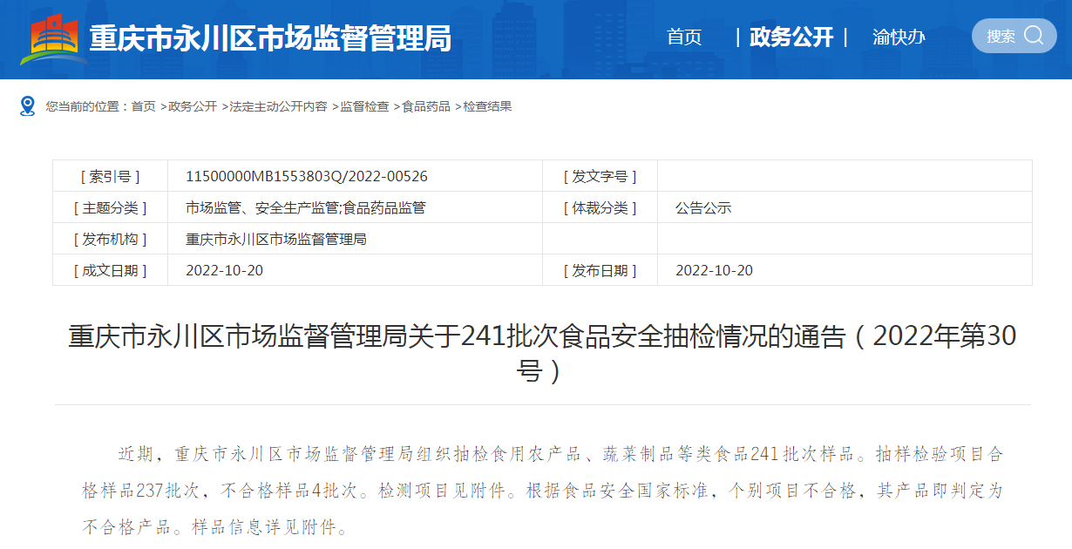This screenshot has width=1072, height=549.
Task: Click the bureau logo emblem icon
Action: coord(54,39)
